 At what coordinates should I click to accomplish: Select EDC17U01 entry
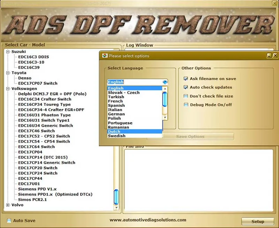click(29, 184)
